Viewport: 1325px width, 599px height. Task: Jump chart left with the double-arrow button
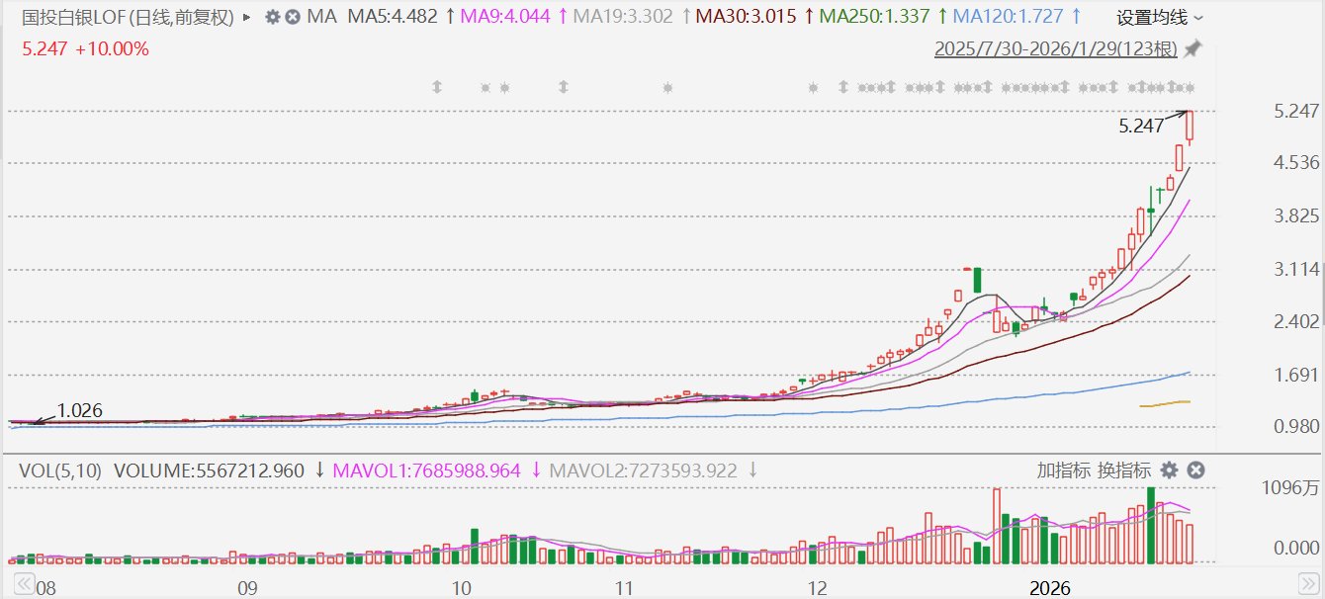click(x=25, y=583)
